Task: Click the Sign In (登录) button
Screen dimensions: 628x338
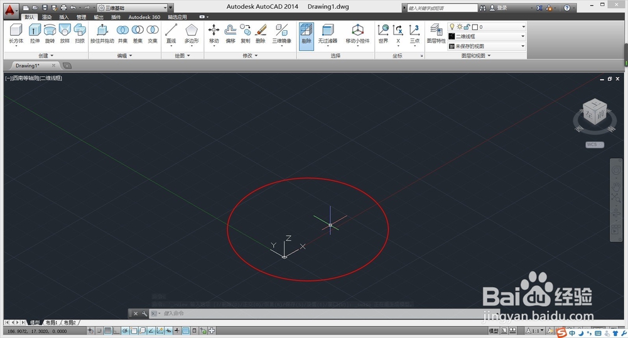Action: pyautogui.click(x=499, y=8)
